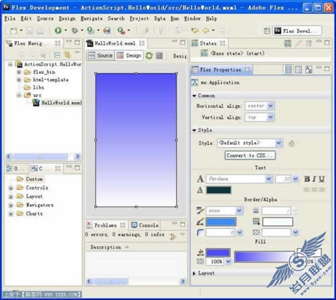The image size is (336, 300).
Task: Select HelloWorld.mxml in the navigator tree
Action: click(x=58, y=103)
